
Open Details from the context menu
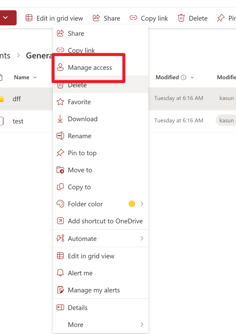click(x=100, y=307)
